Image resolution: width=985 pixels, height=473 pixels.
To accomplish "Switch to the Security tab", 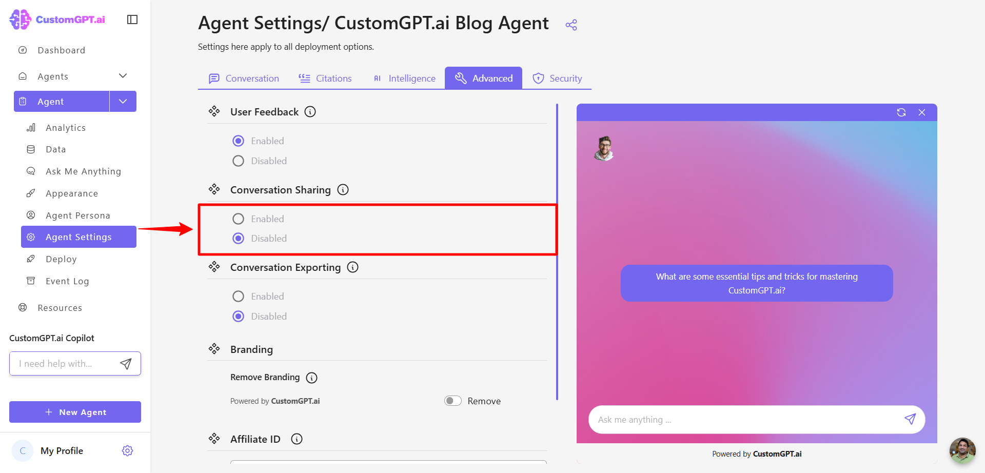I will coord(557,78).
